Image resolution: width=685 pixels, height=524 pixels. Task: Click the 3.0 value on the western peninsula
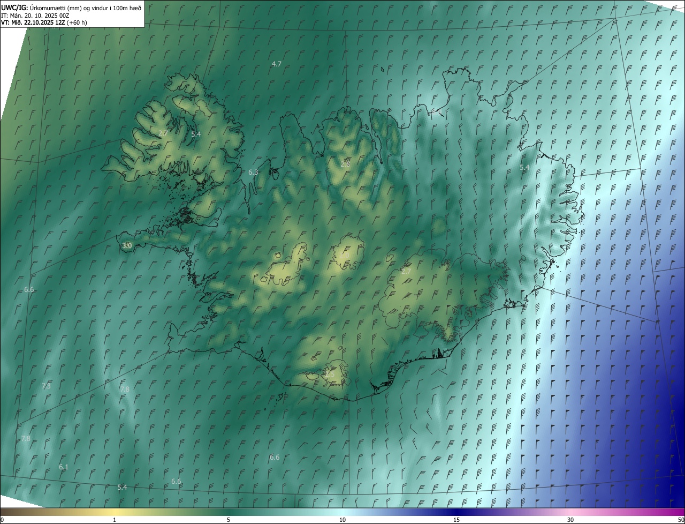[x=127, y=245]
